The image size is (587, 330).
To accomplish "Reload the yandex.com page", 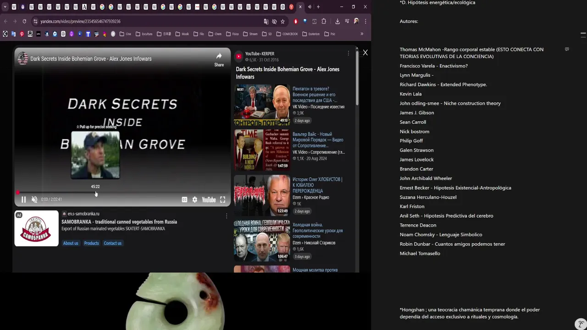I will coord(24,21).
